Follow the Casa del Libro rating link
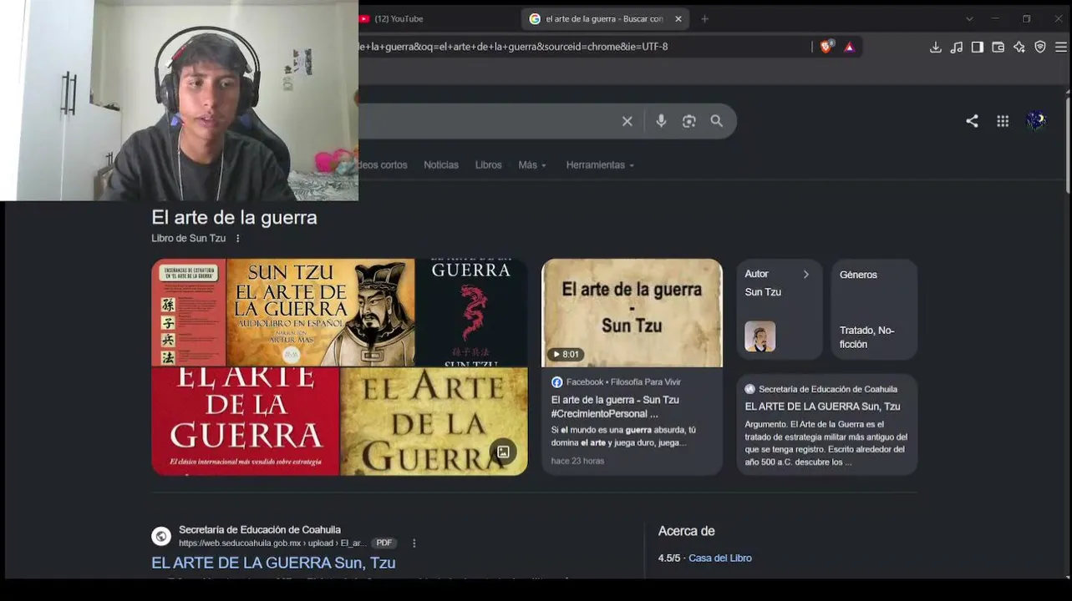Image resolution: width=1072 pixels, height=601 pixels. click(720, 558)
